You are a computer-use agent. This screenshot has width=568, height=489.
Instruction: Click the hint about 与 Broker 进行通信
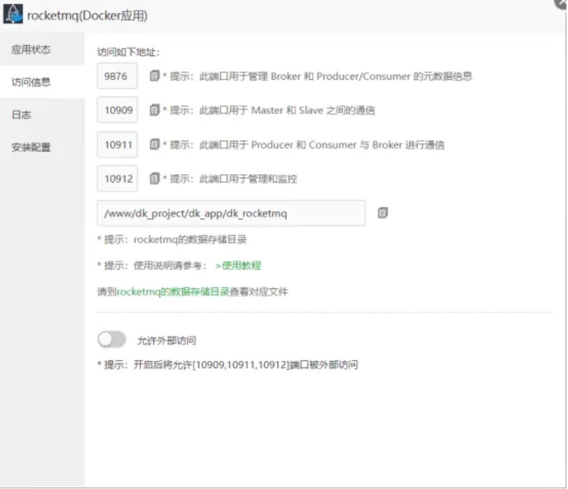pos(303,145)
